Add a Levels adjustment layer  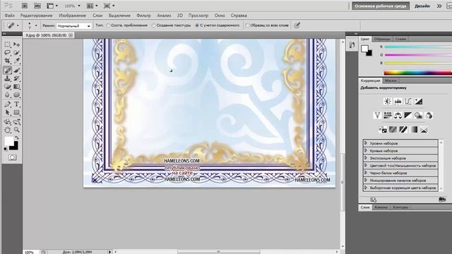[x=398, y=102]
